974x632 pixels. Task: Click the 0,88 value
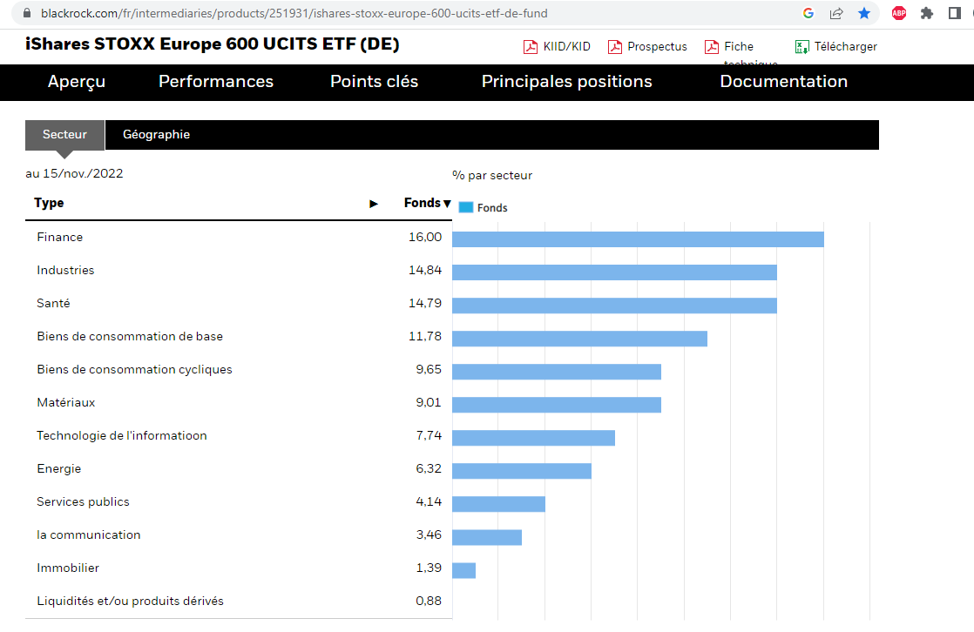(429, 601)
